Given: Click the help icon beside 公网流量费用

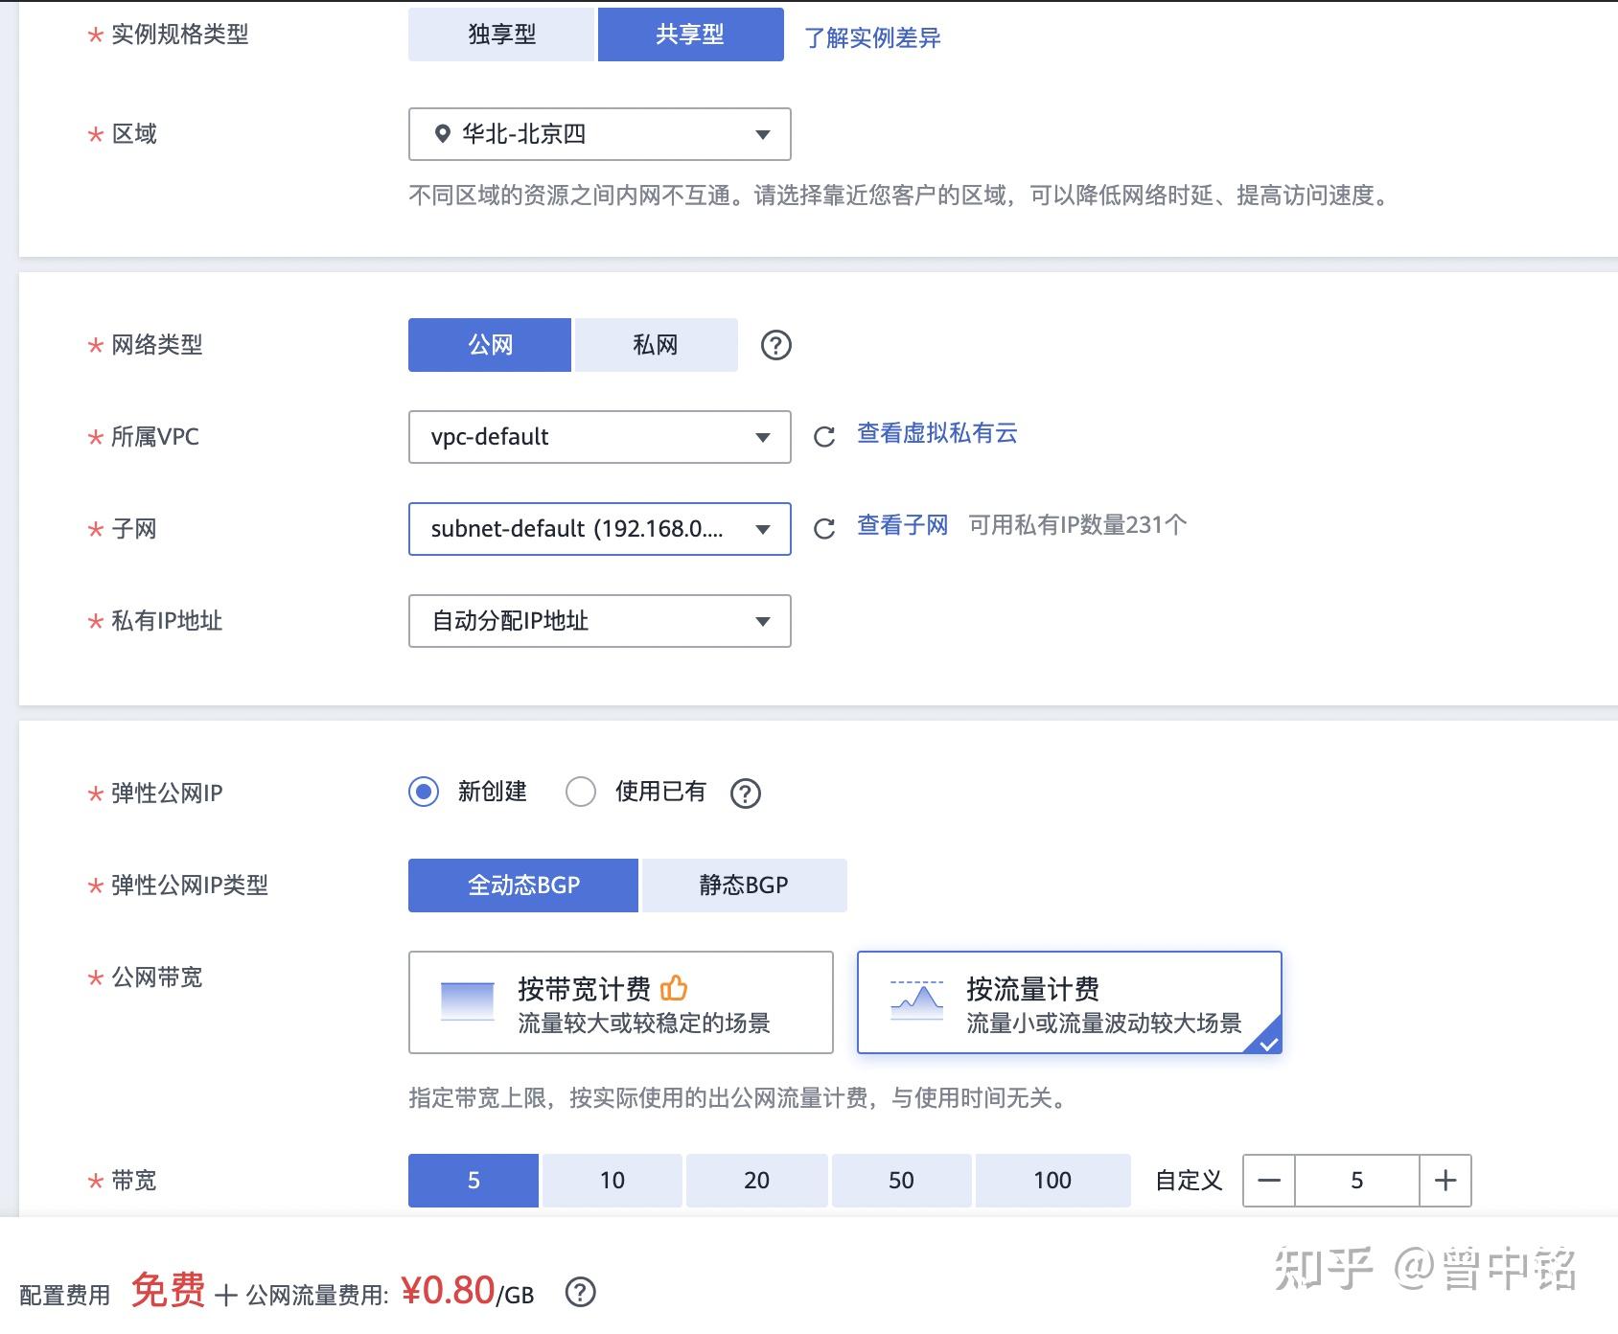Looking at the screenshot, I should (580, 1293).
